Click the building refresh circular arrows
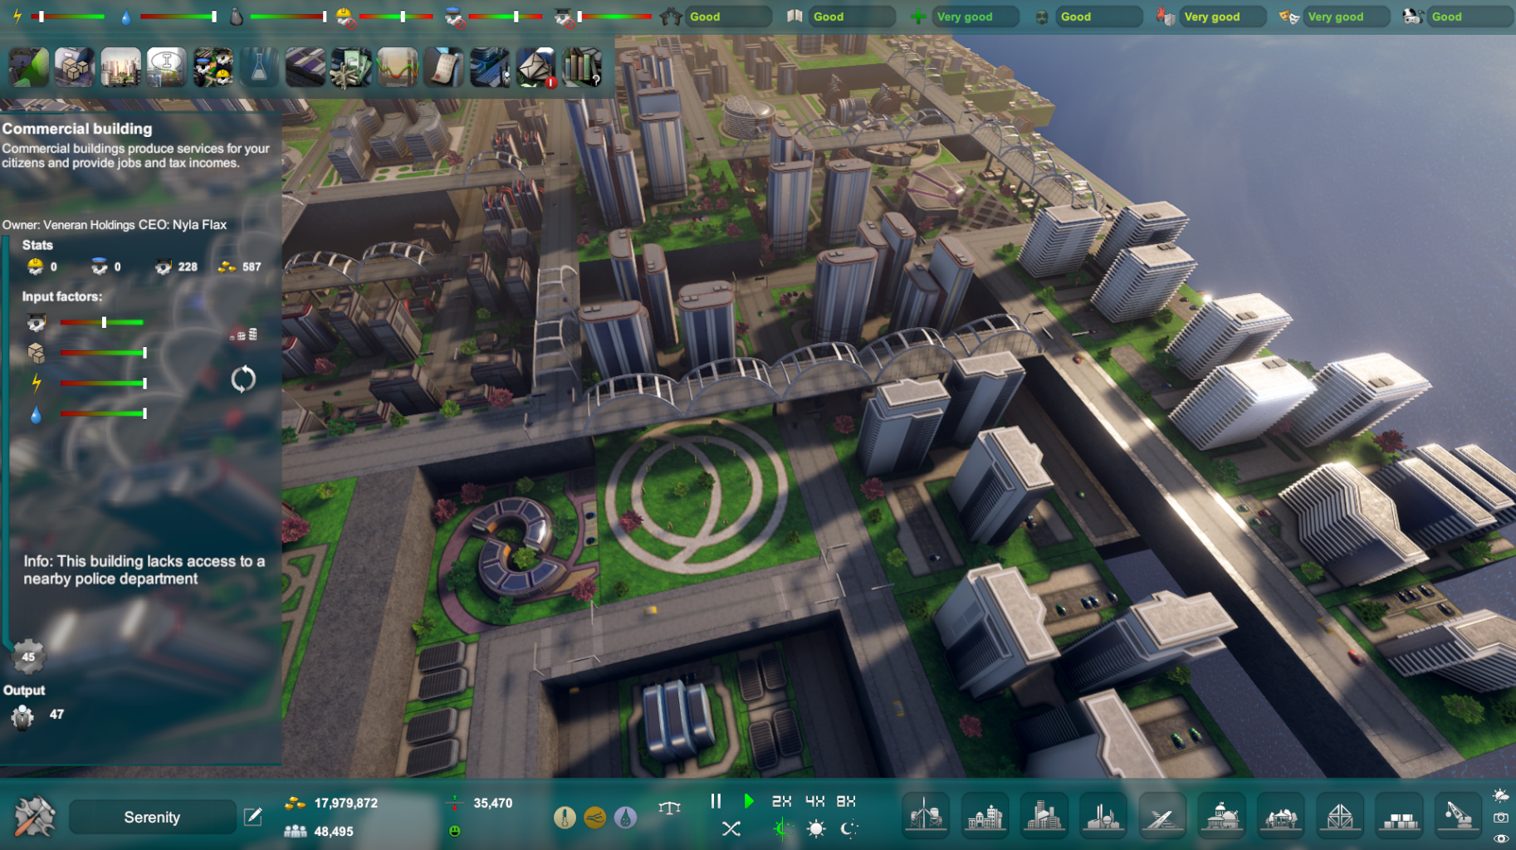The width and height of the screenshot is (1516, 850). click(x=243, y=379)
